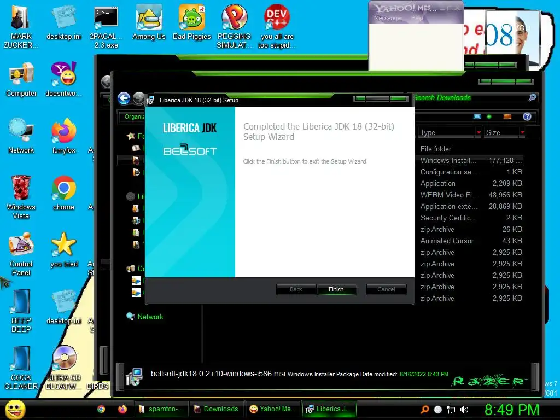Screen dimensions: 560x420
Task: Open Type column dropdown arrow
Action: [x=479, y=132]
